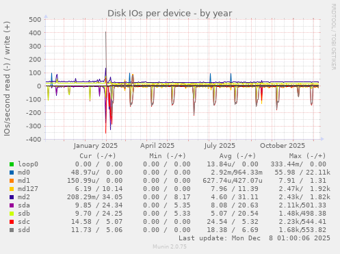340x254 pixels.
Task: Click the gray sdd legend color swatch
Action: coord(12,230)
